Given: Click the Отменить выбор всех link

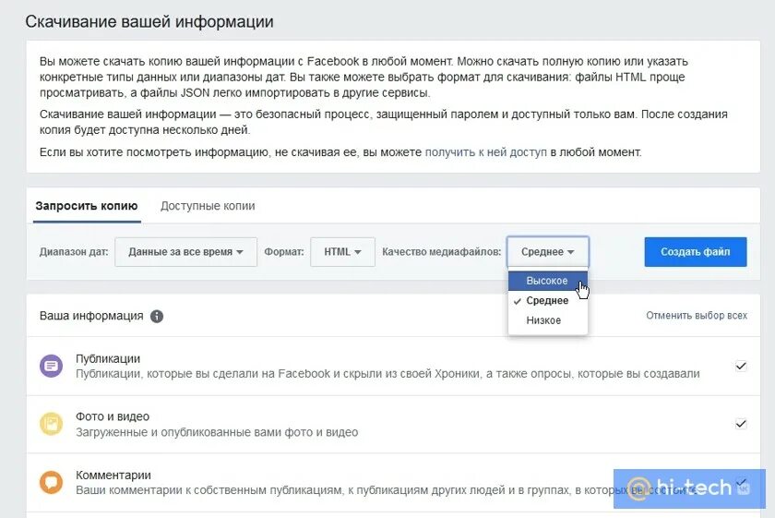Looking at the screenshot, I should [x=697, y=316].
